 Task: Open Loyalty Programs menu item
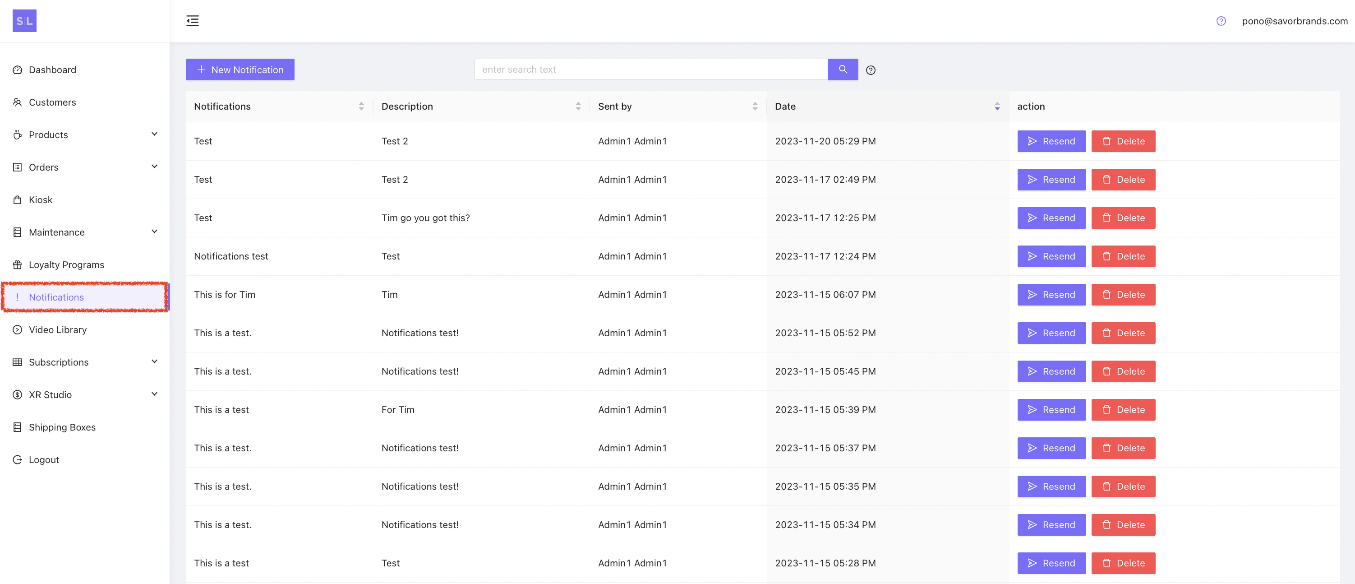[66, 264]
